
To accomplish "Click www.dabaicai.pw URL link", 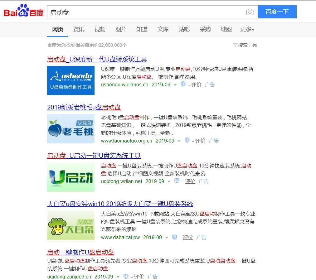I will (x=120, y=237).
